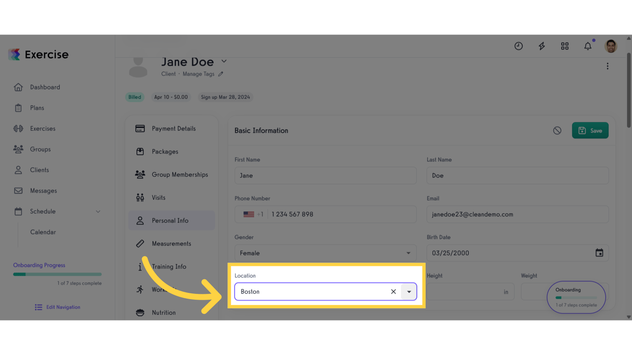Switch to Payment Details tab

point(172,129)
